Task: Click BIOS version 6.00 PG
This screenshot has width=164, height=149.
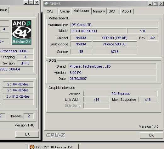Action: click(x=112, y=73)
